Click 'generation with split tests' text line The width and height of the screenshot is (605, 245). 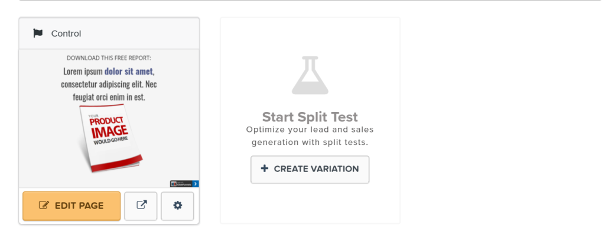tap(310, 143)
